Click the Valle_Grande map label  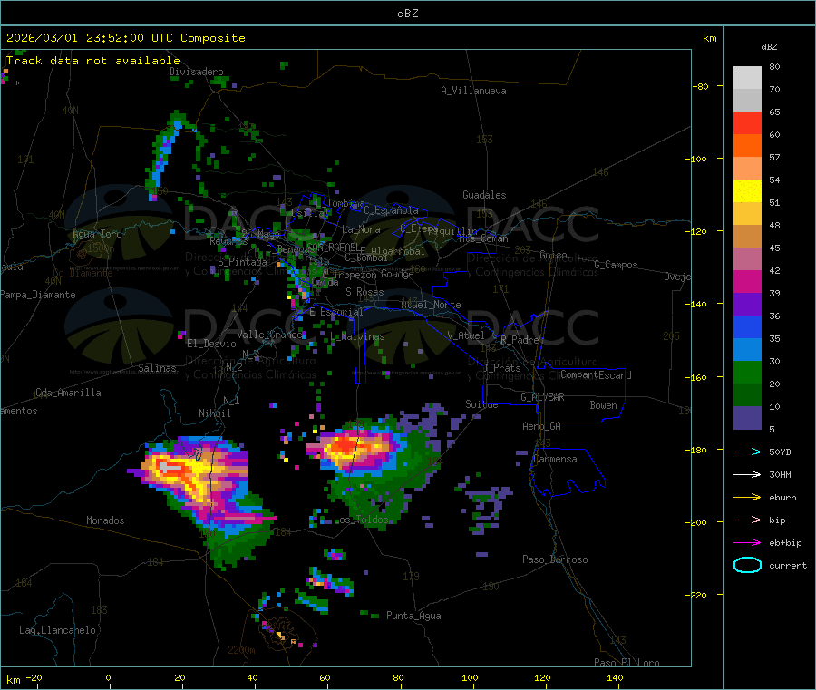(269, 334)
